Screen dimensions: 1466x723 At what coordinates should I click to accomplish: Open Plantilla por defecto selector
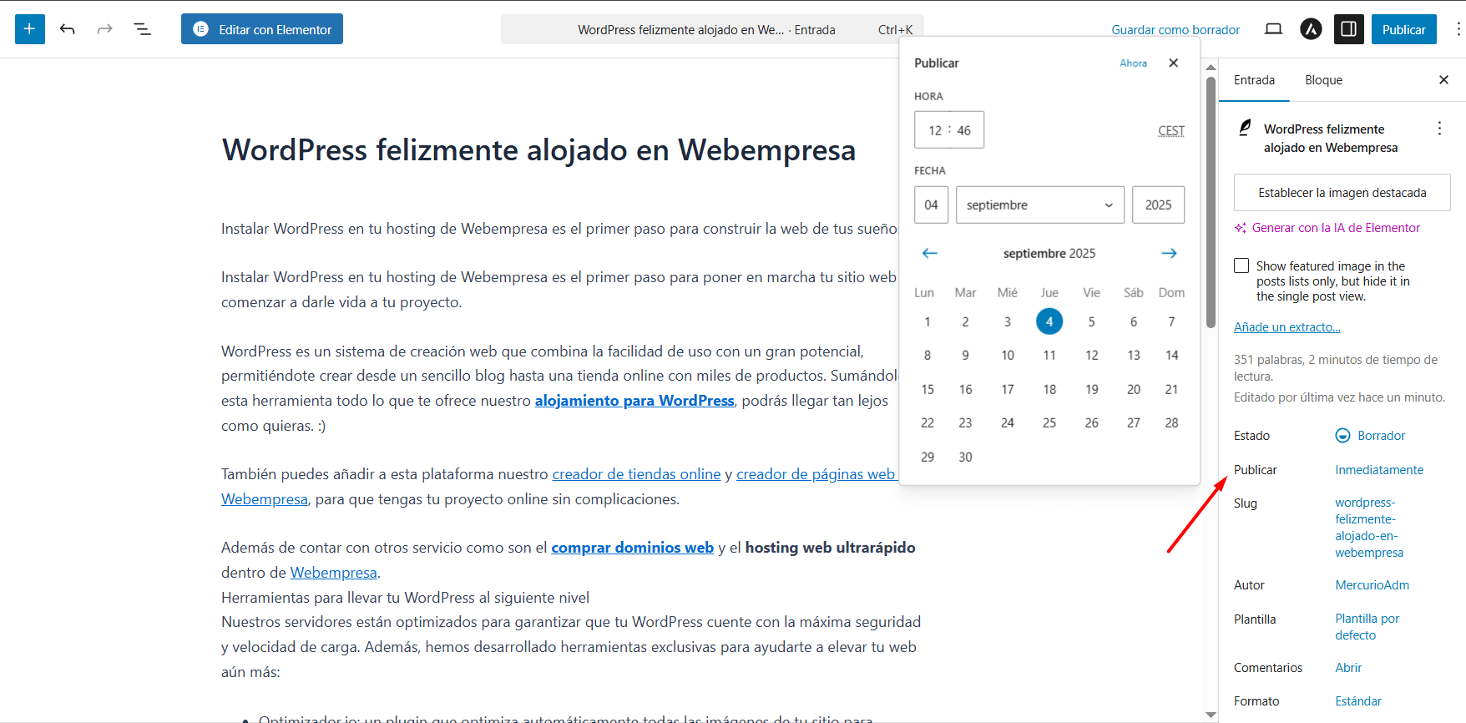1367,627
